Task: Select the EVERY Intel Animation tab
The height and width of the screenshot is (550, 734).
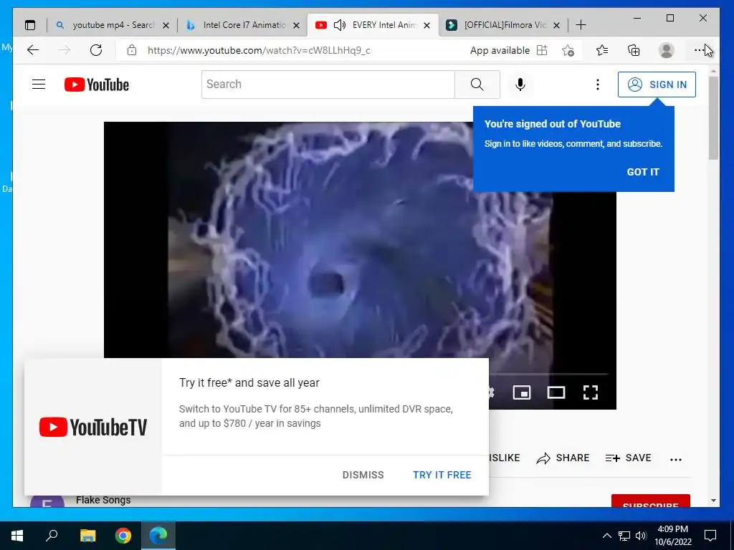Action: 384,25
